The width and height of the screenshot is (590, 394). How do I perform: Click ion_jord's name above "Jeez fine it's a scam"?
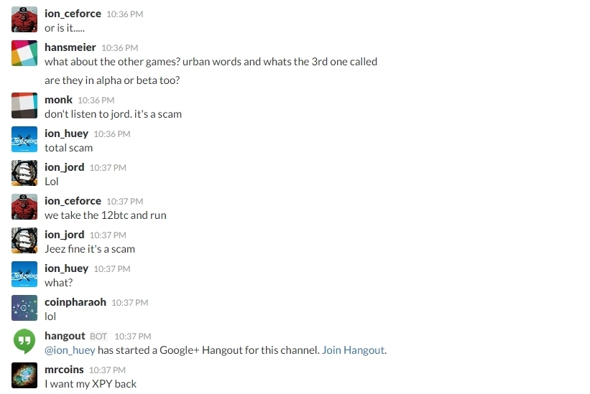coord(65,235)
